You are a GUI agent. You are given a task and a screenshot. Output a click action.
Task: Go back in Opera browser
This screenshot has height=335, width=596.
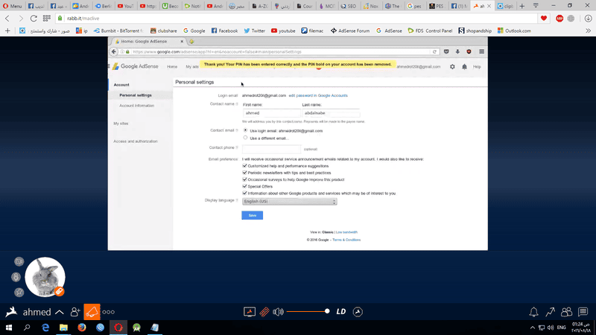(7, 18)
